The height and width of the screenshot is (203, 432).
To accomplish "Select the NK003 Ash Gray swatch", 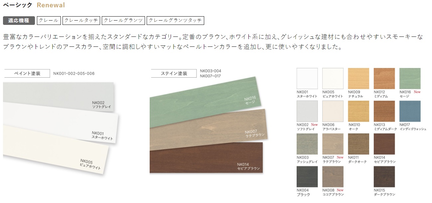I will (x=307, y=144).
